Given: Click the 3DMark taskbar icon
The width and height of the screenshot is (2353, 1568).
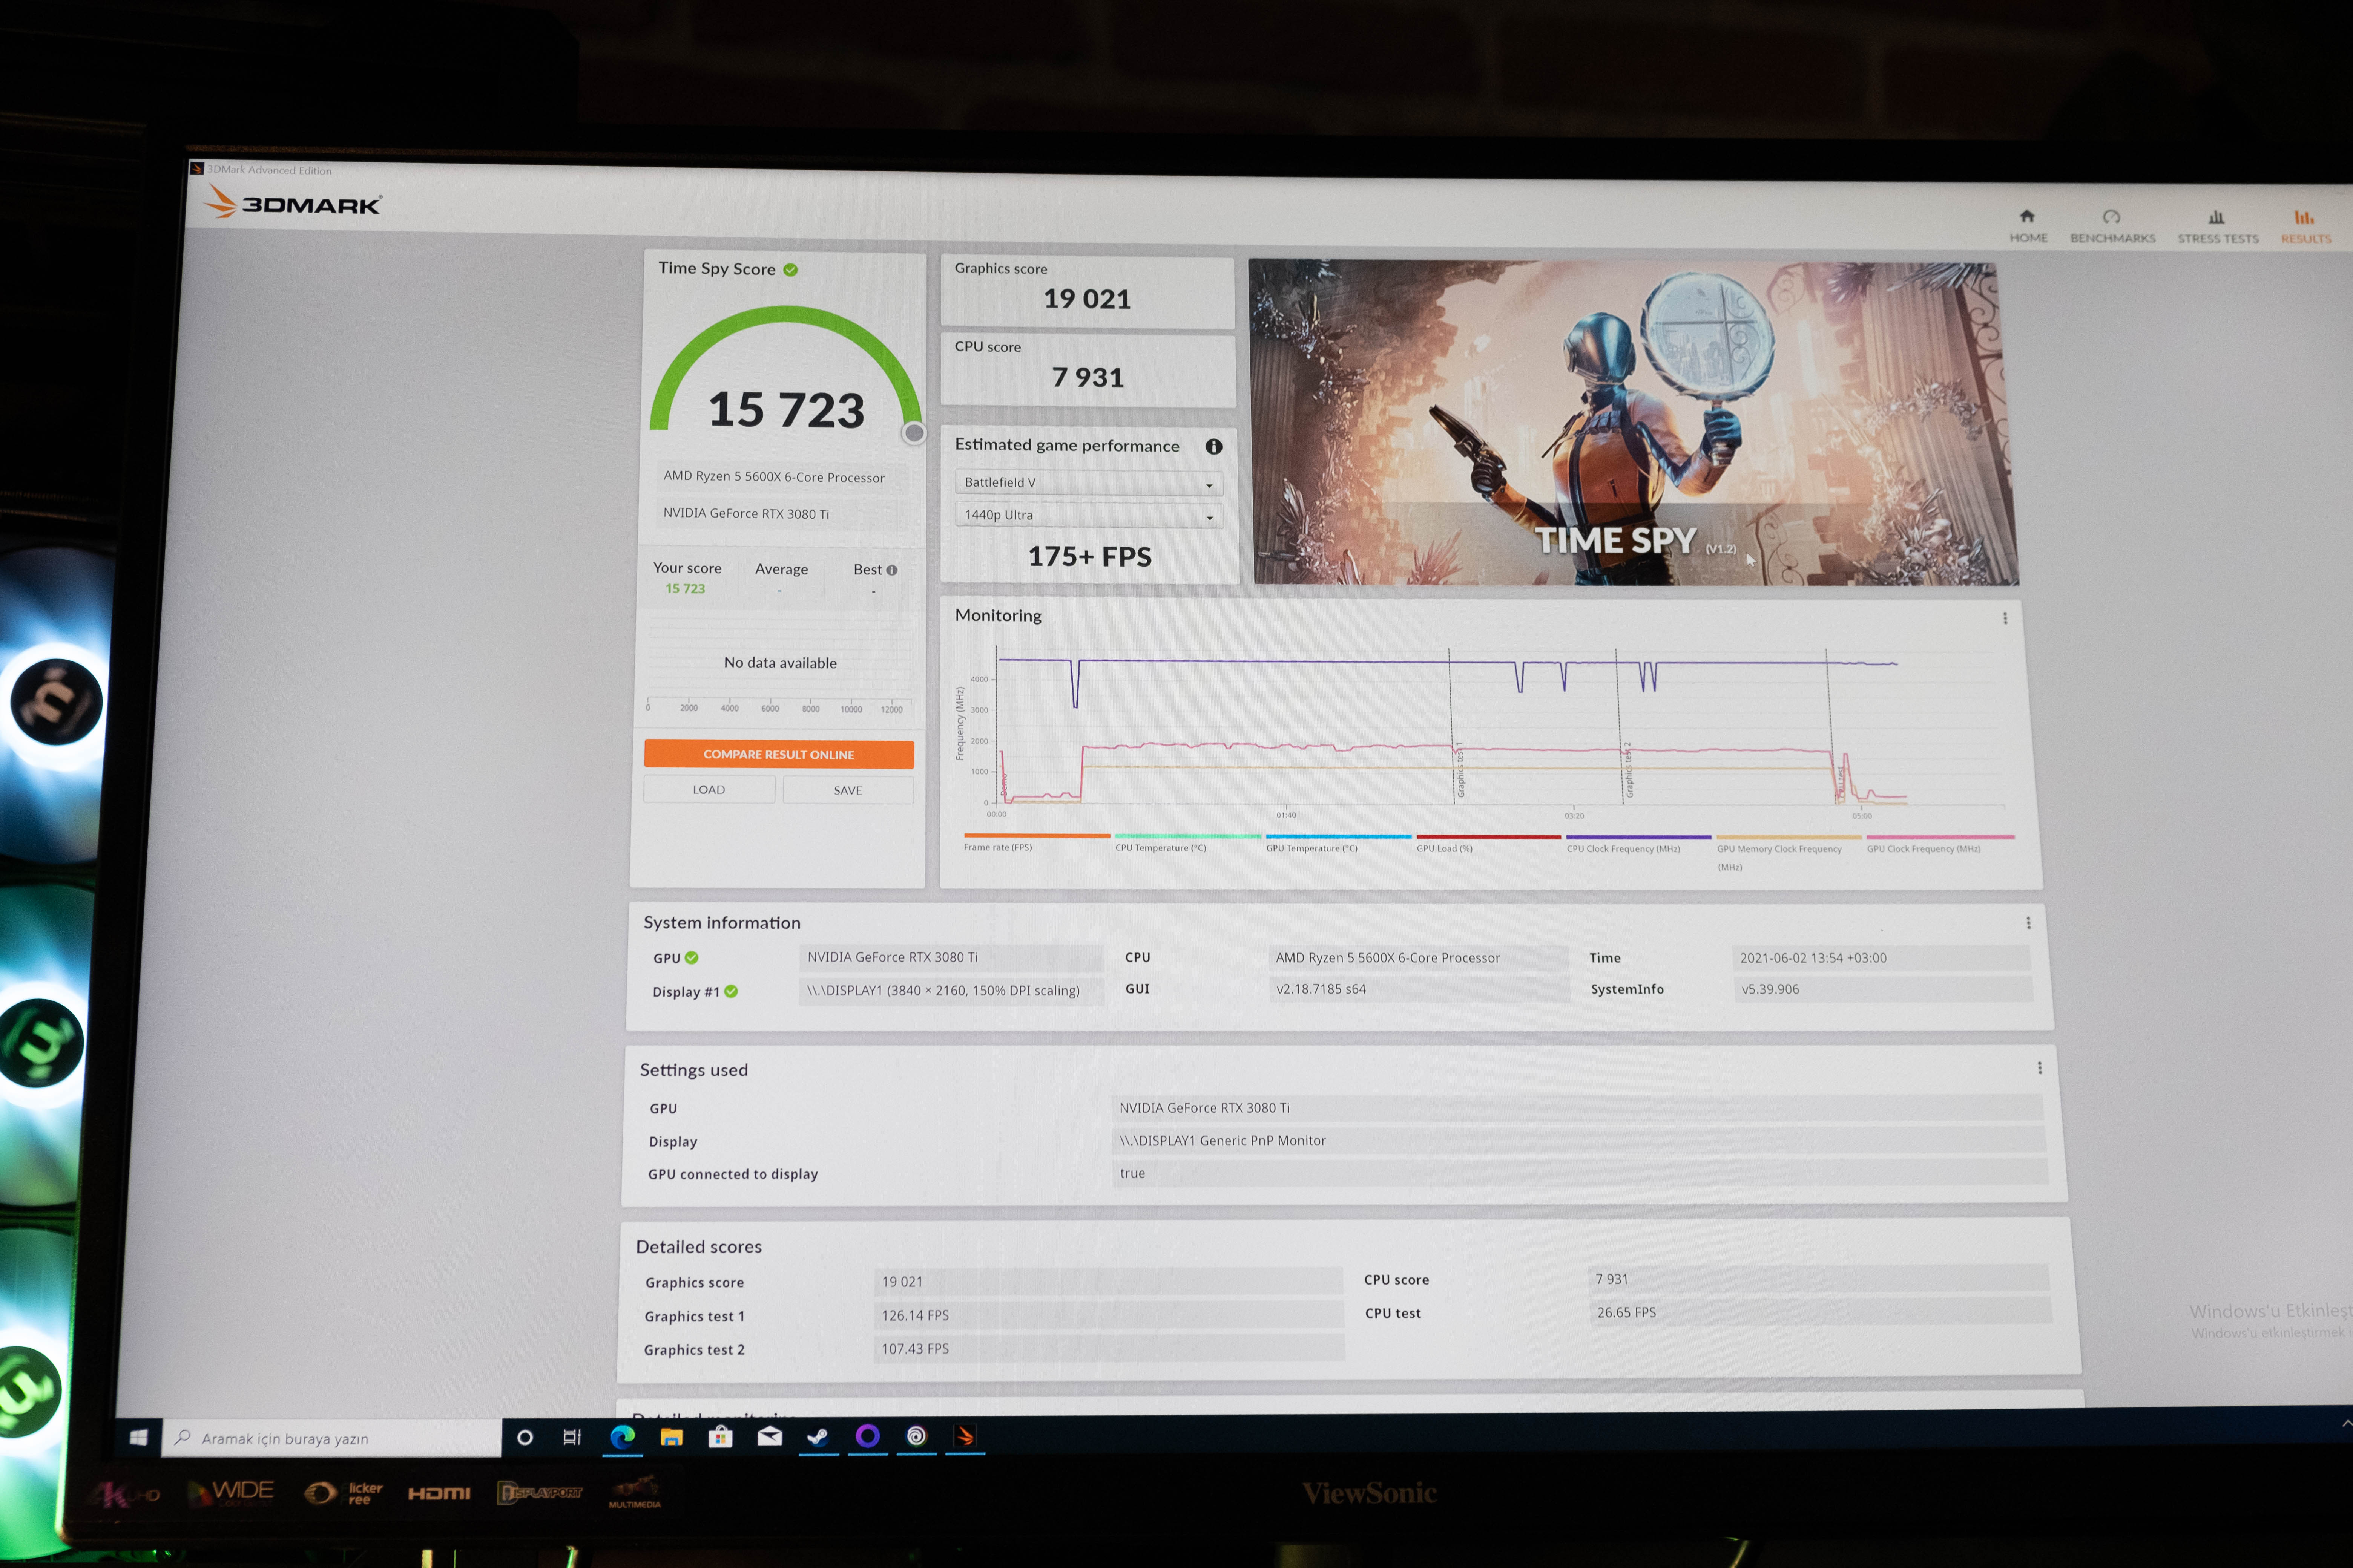Looking at the screenshot, I should [965, 1436].
